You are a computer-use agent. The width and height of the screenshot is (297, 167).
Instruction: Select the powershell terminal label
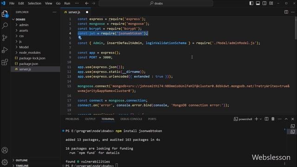point(243,119)
